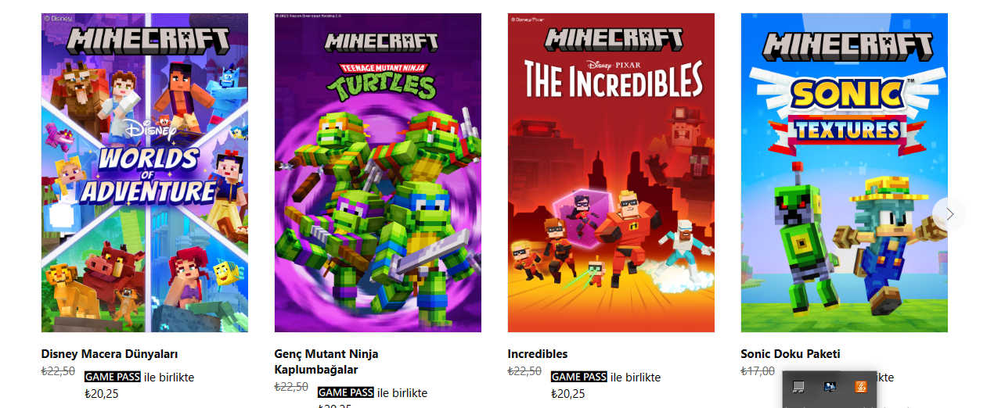Click the ₺20,25 price under Disney Macera Dünyaları
This screenshot has width=987, height=408.
pos(102,393)
